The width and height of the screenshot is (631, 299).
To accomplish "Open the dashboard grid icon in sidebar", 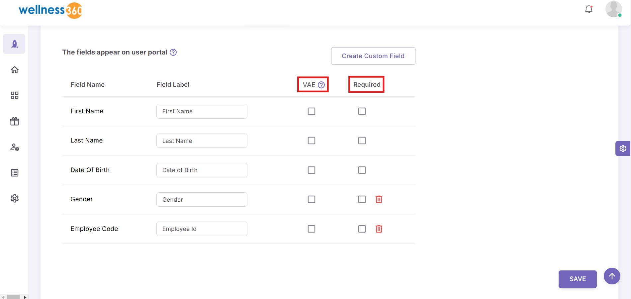I will point(15,96).
